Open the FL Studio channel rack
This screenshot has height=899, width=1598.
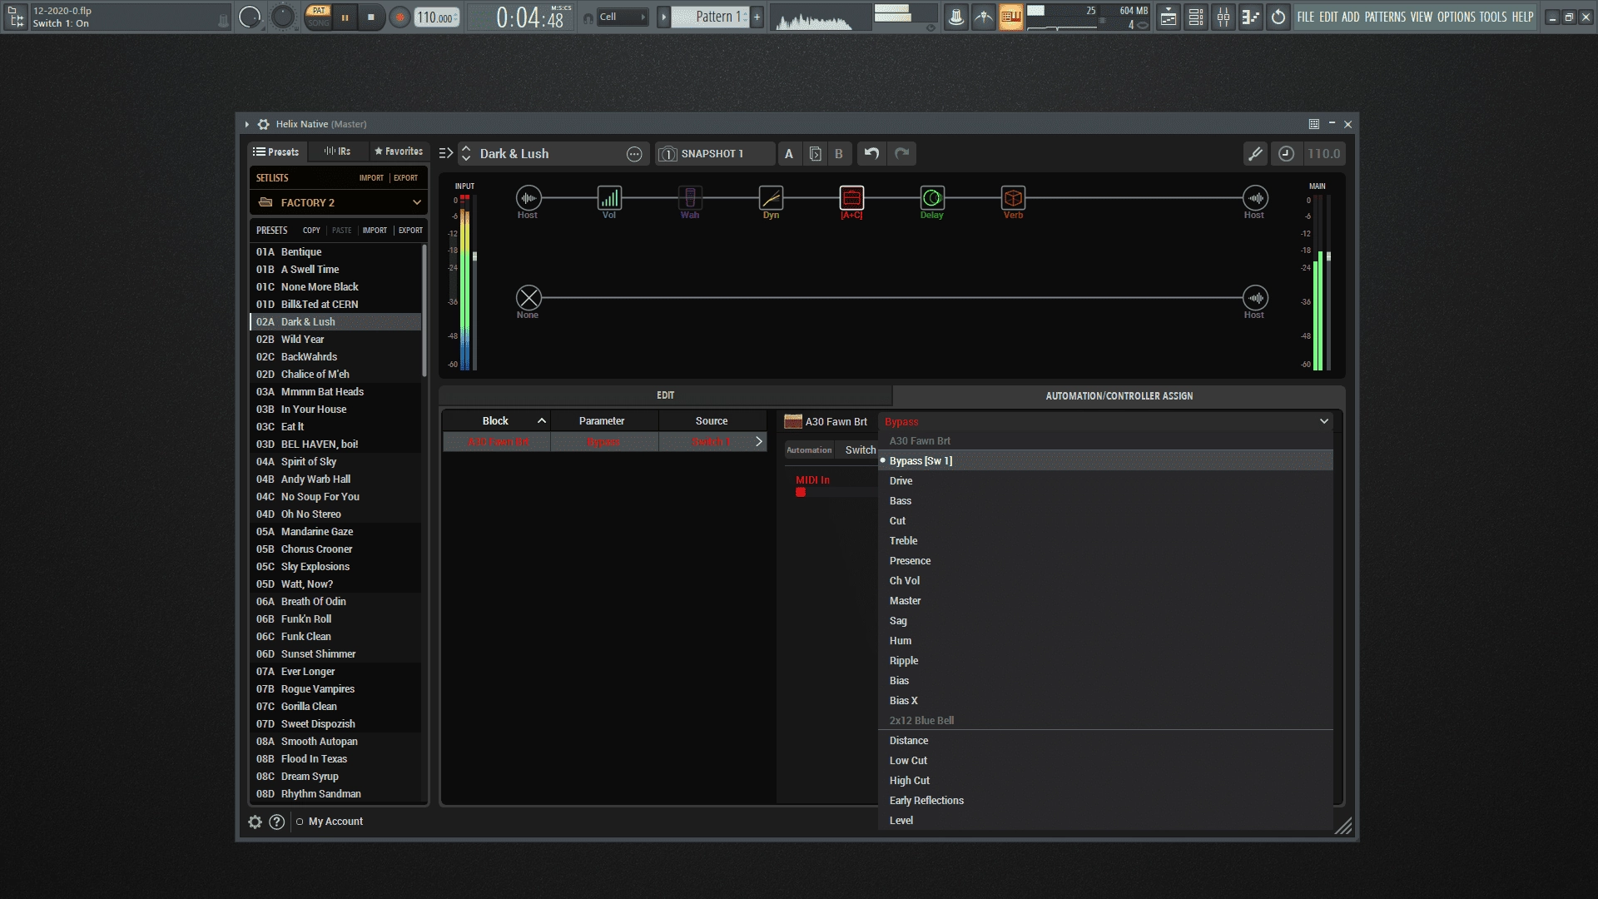coord(1196,17)
